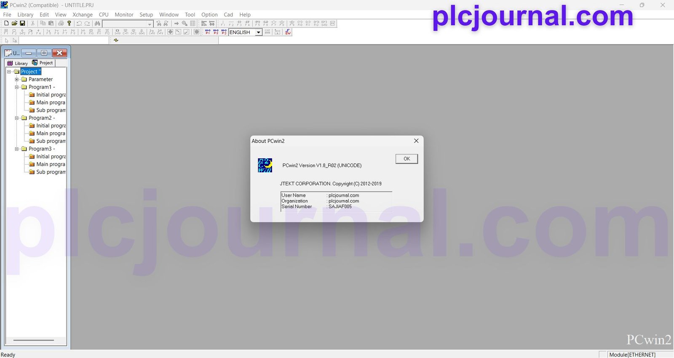The height and width of the screenshot is (358, 674).
Task: Close the About PCwin2 dialog
Action: coord(416,141)
